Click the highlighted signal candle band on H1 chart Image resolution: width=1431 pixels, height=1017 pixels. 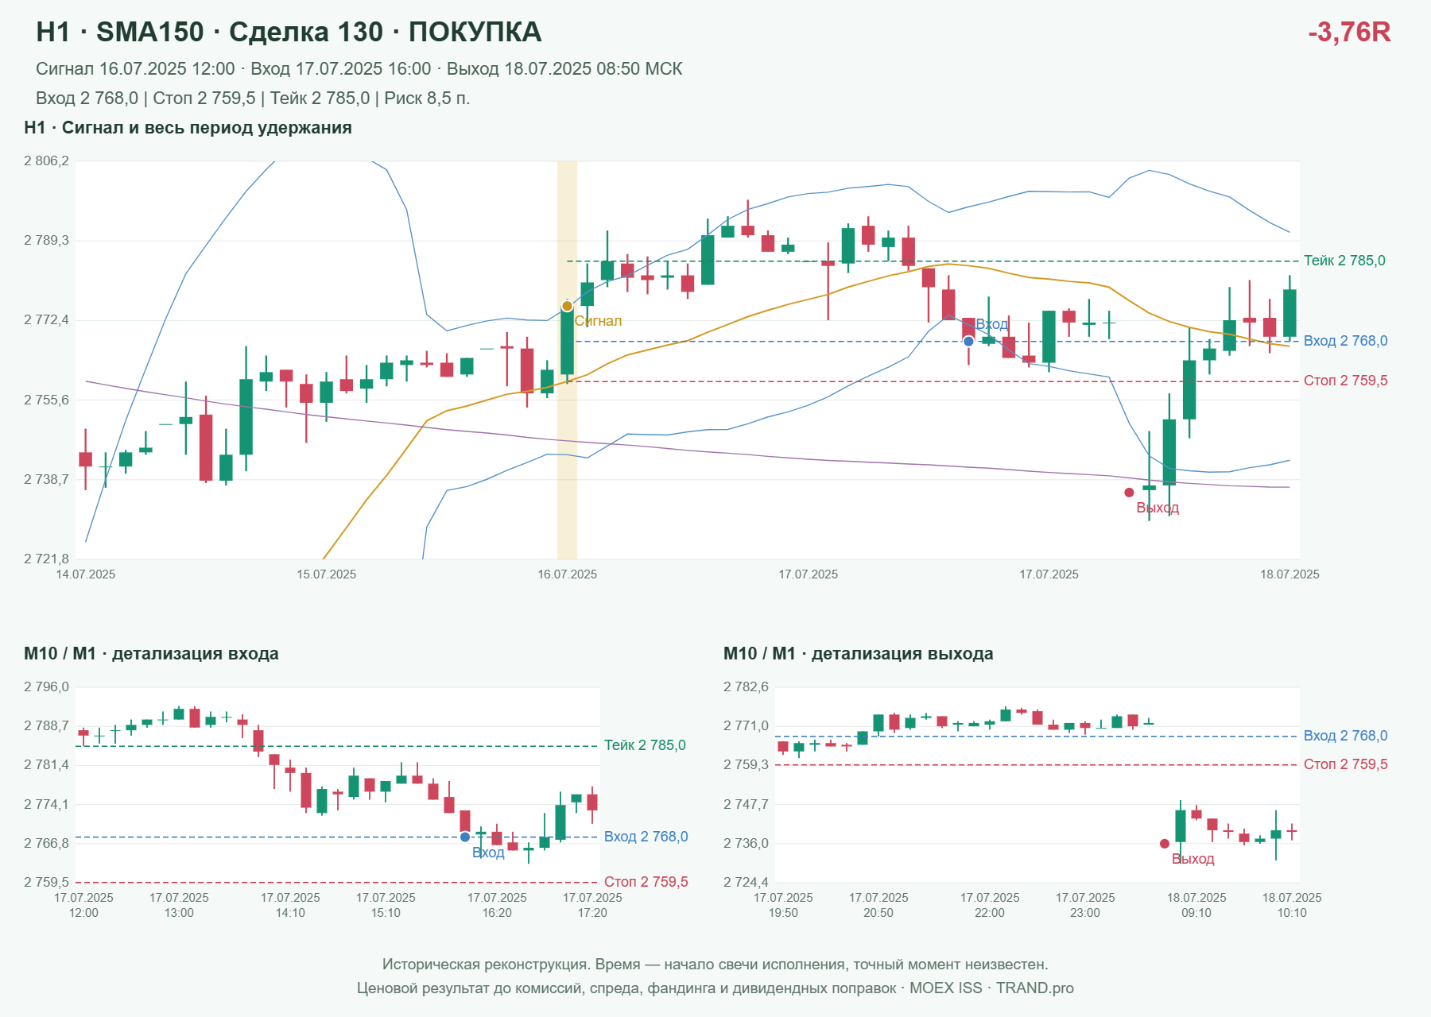567,360
